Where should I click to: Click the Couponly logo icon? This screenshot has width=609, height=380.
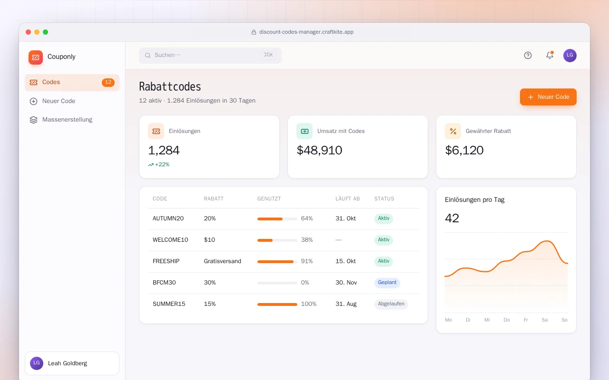coord(36,57)
